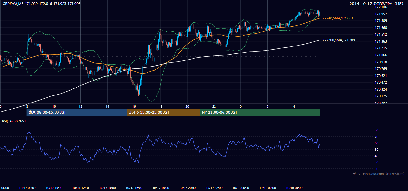Click RSI scale value 40
The width and height of the screenshot is (408, 191).
[376, 156]
